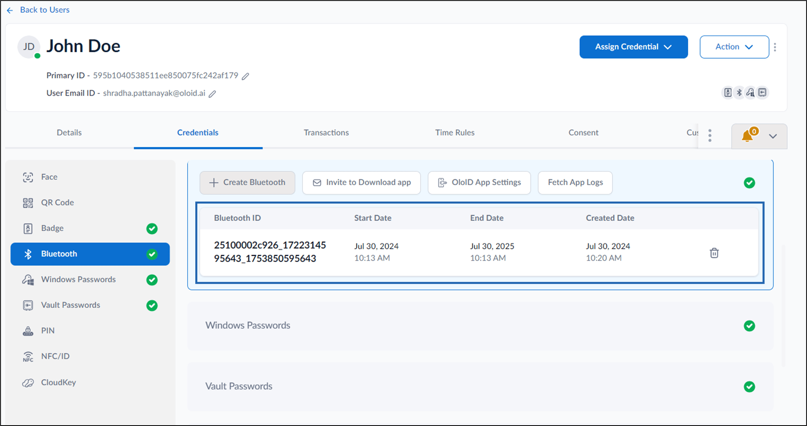
Task: Click the green check in Bluetooth panel header
Action: 749,183
